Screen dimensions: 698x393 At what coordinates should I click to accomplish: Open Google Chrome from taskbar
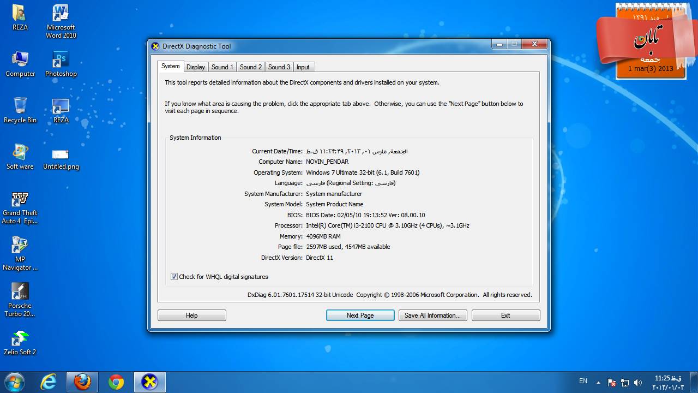pyautogui.click(x=116, y=382)
